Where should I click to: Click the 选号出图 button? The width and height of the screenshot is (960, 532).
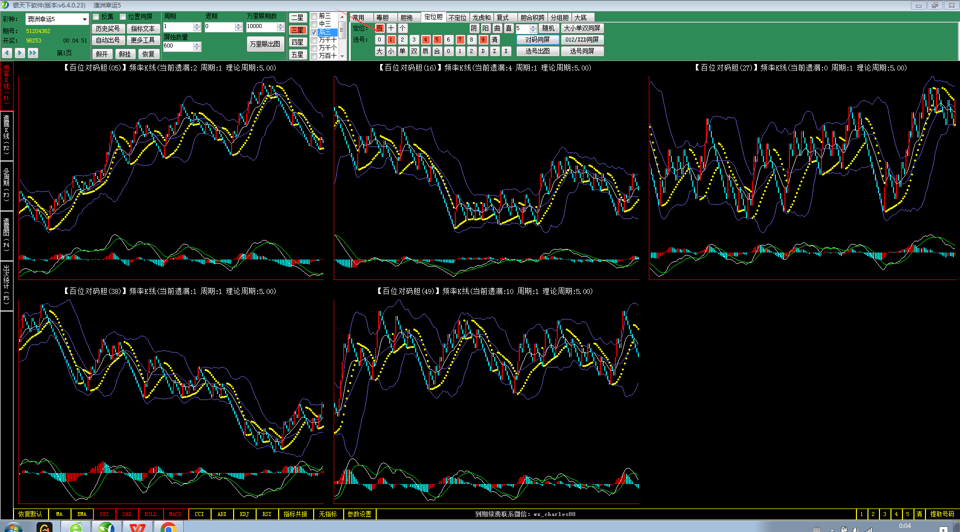[538, 51]
